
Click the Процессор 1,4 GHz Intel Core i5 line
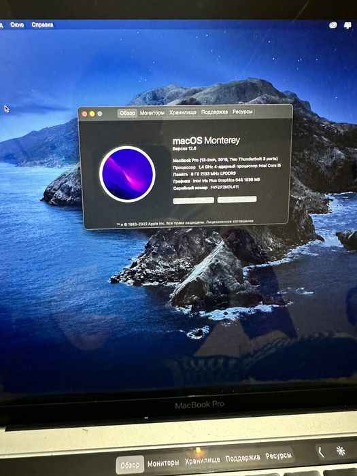point(226,167)
